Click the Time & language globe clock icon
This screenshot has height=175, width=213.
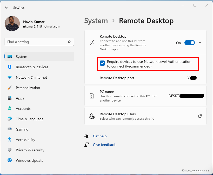tap(10, 119)
